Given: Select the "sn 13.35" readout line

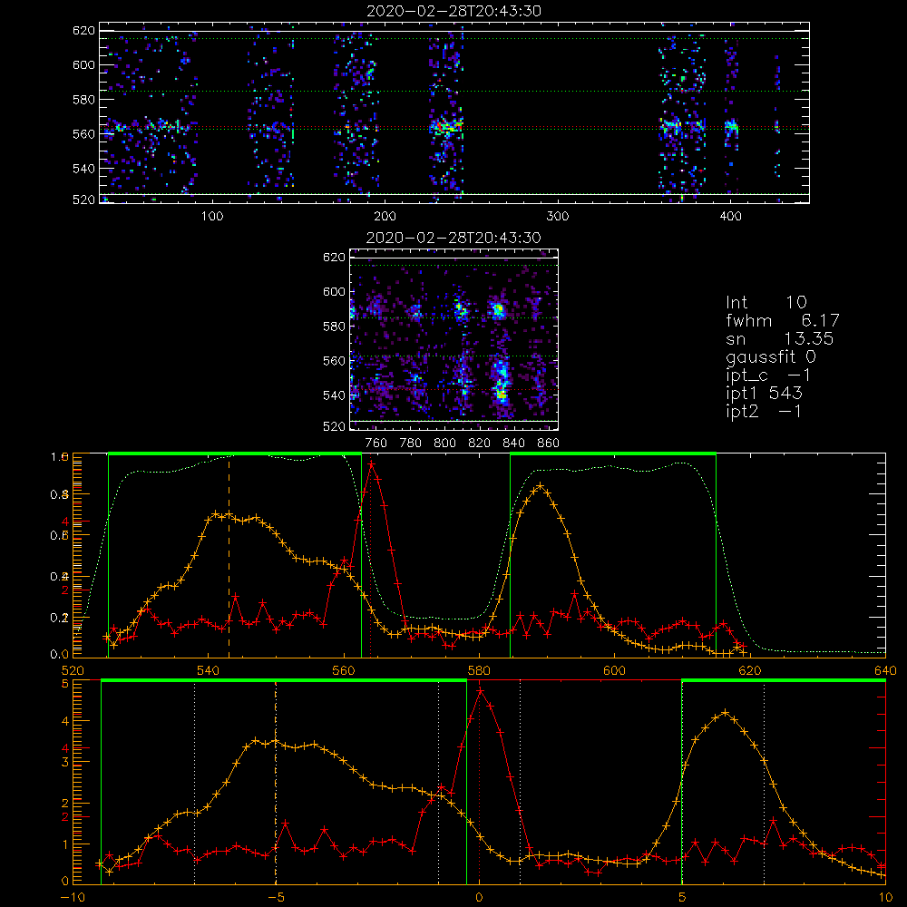Looking at the screenshot, I should coord(780,338).
